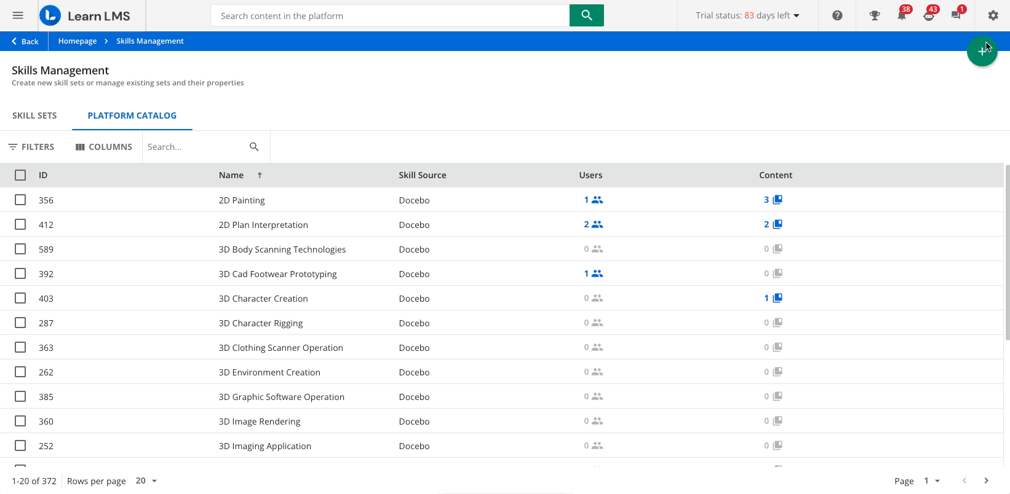Check the 3D Cad Footwear Prototyping checkbox

coord(20,273)
